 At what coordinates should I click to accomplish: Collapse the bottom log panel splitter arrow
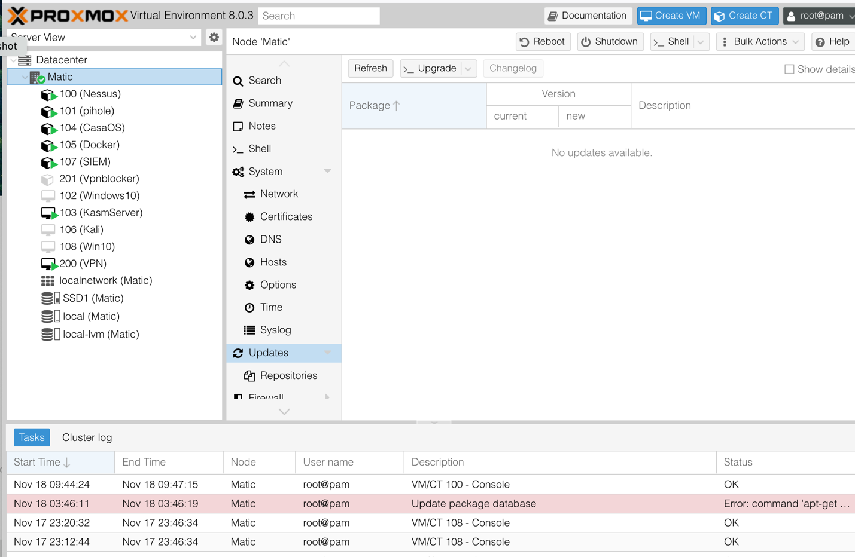click(434, 423)
